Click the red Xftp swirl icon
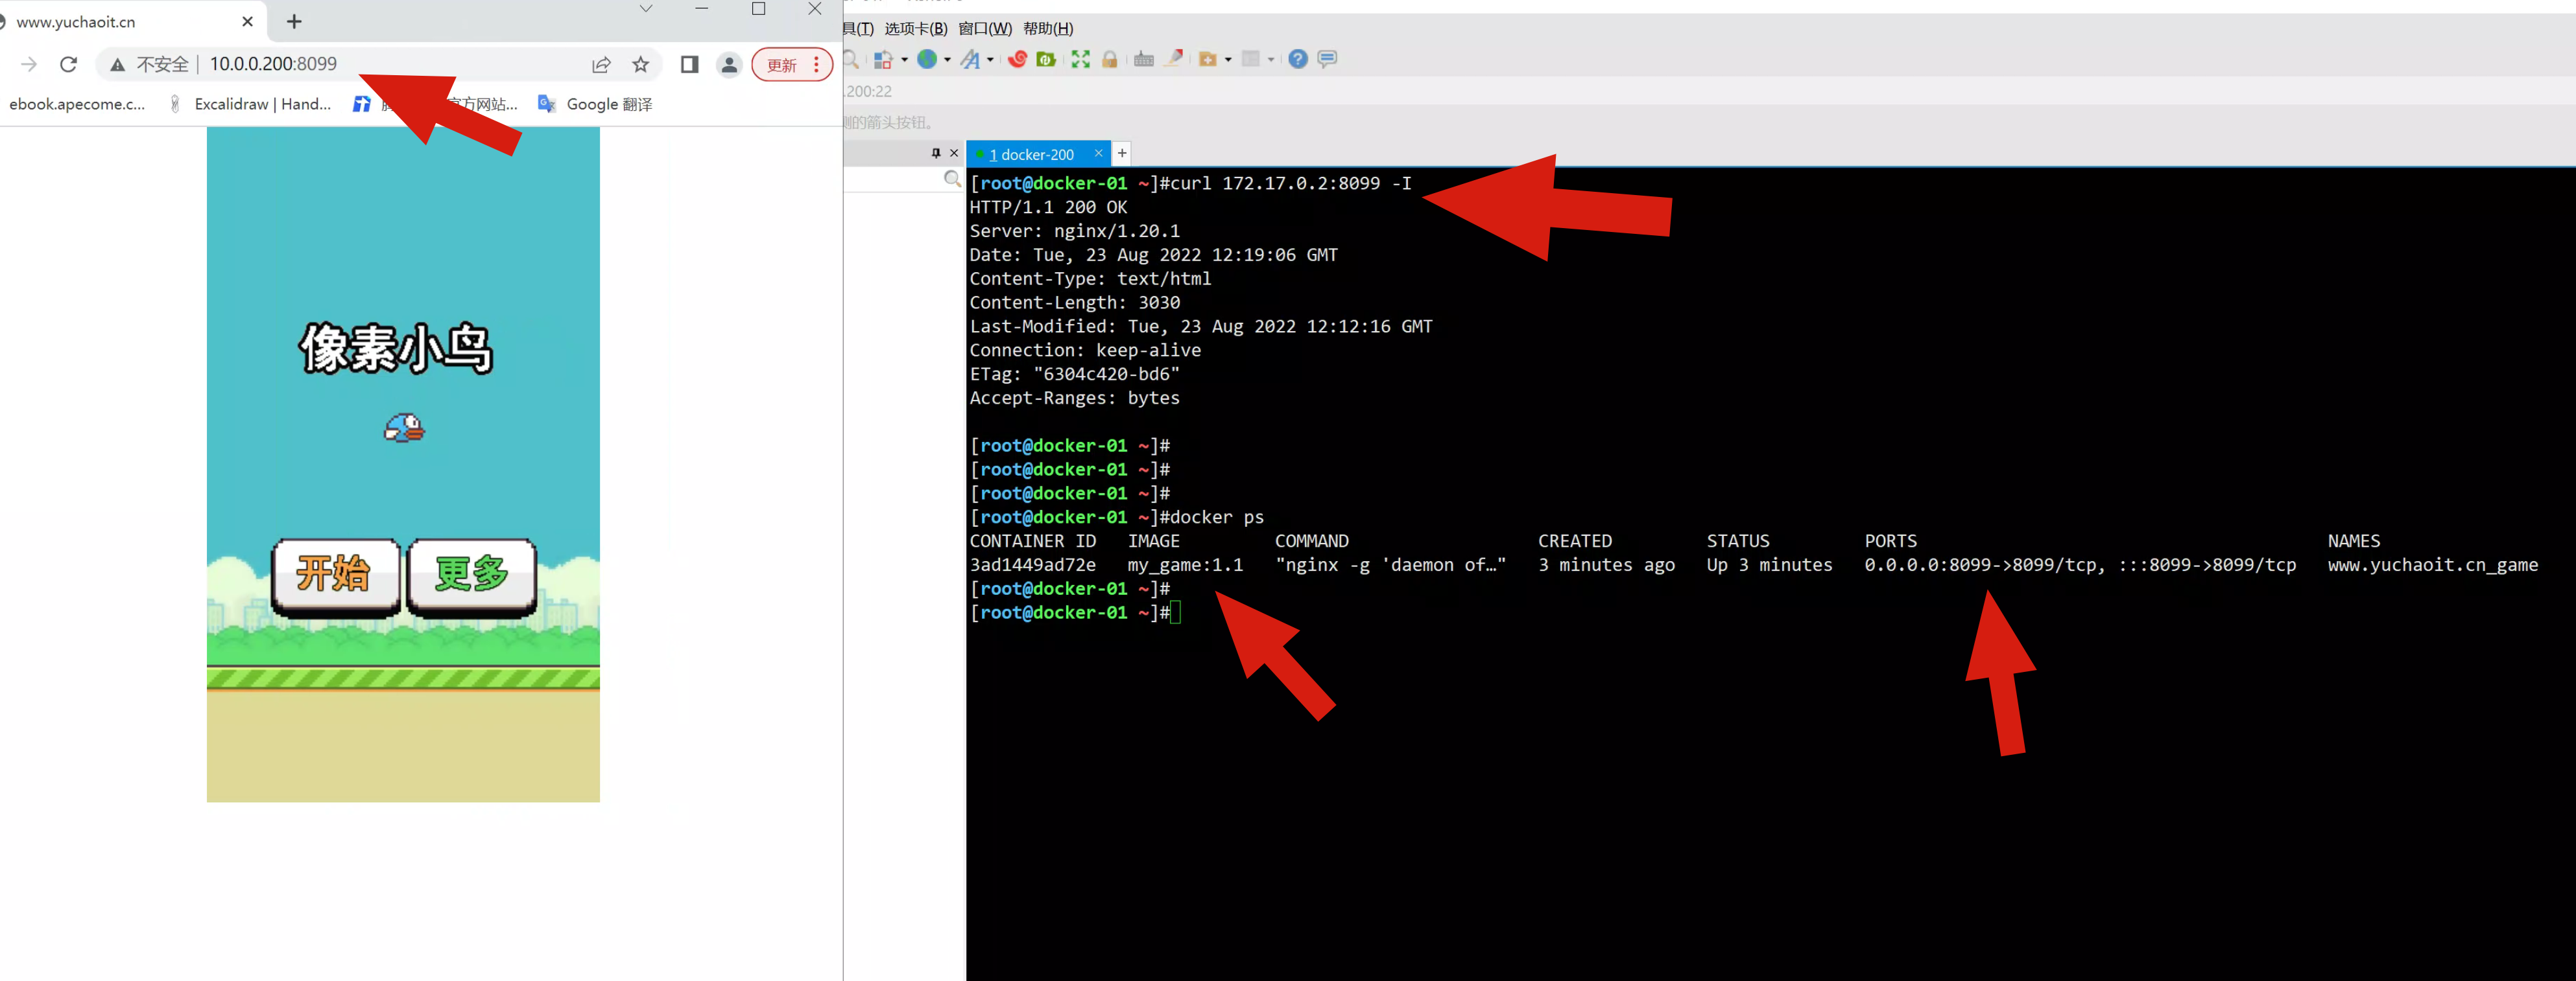This screenshot has height=981, width=2576. [x=1017, y=59]
